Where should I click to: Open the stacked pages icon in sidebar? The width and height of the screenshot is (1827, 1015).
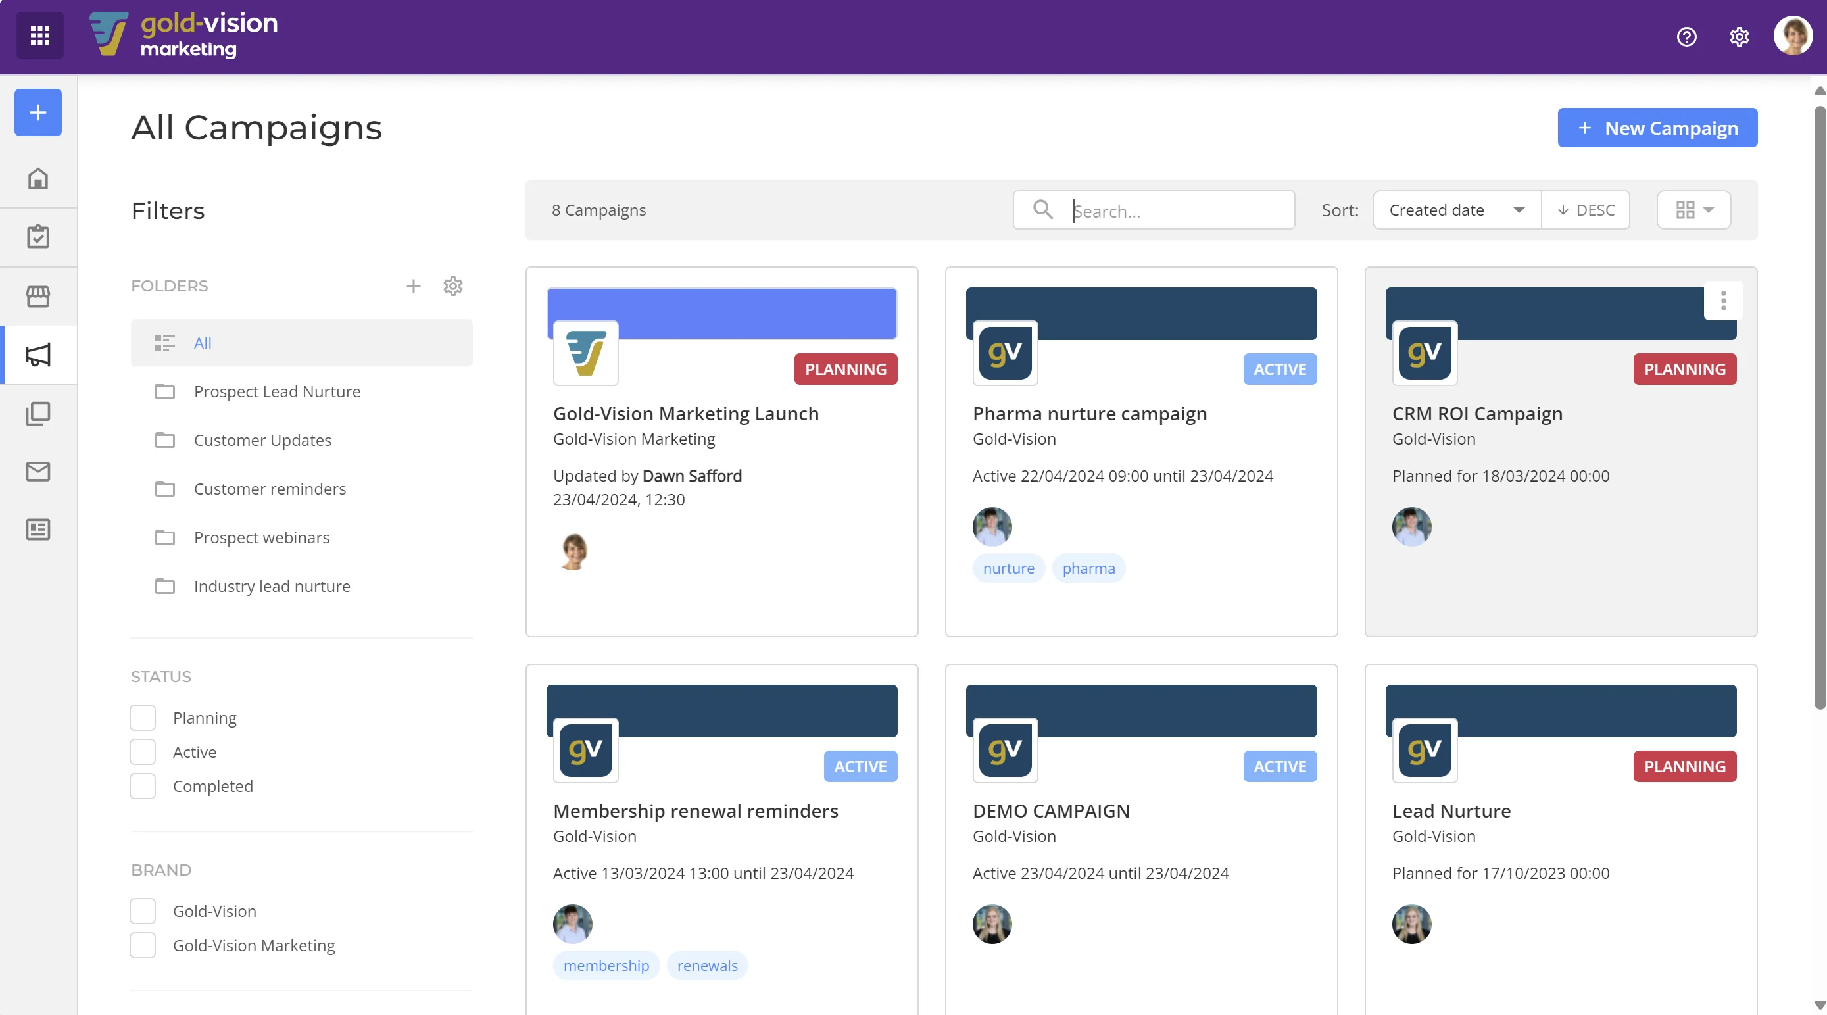pyautogui.click(x=38, y=414)
